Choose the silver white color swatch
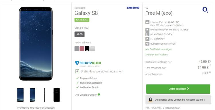 (92, 49)
